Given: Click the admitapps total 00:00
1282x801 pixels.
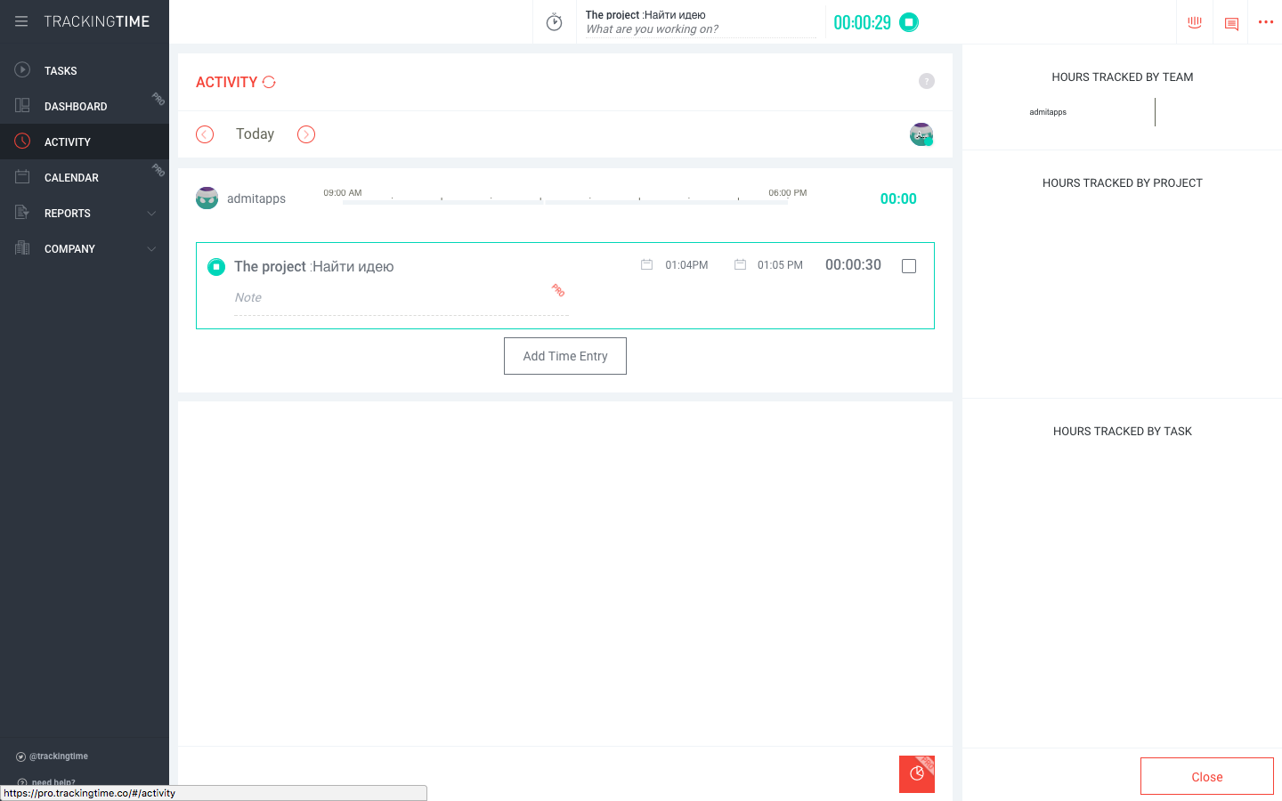Looking at the screenshot, I should [x=898, y=198].
